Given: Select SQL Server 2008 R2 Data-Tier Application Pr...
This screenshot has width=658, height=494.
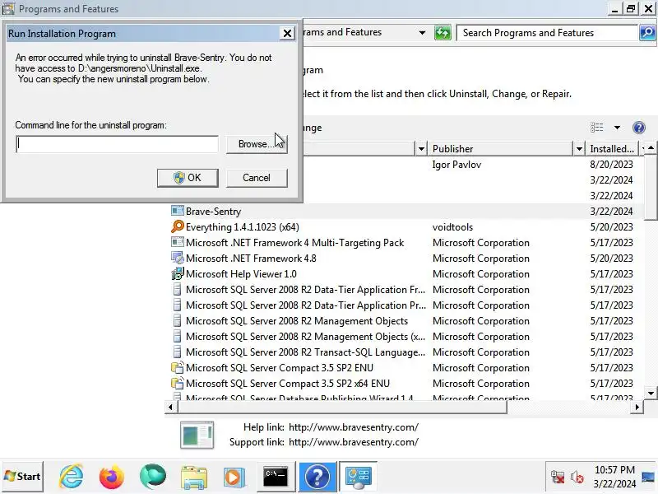Looking at the screenshot, I should [305, 305].
